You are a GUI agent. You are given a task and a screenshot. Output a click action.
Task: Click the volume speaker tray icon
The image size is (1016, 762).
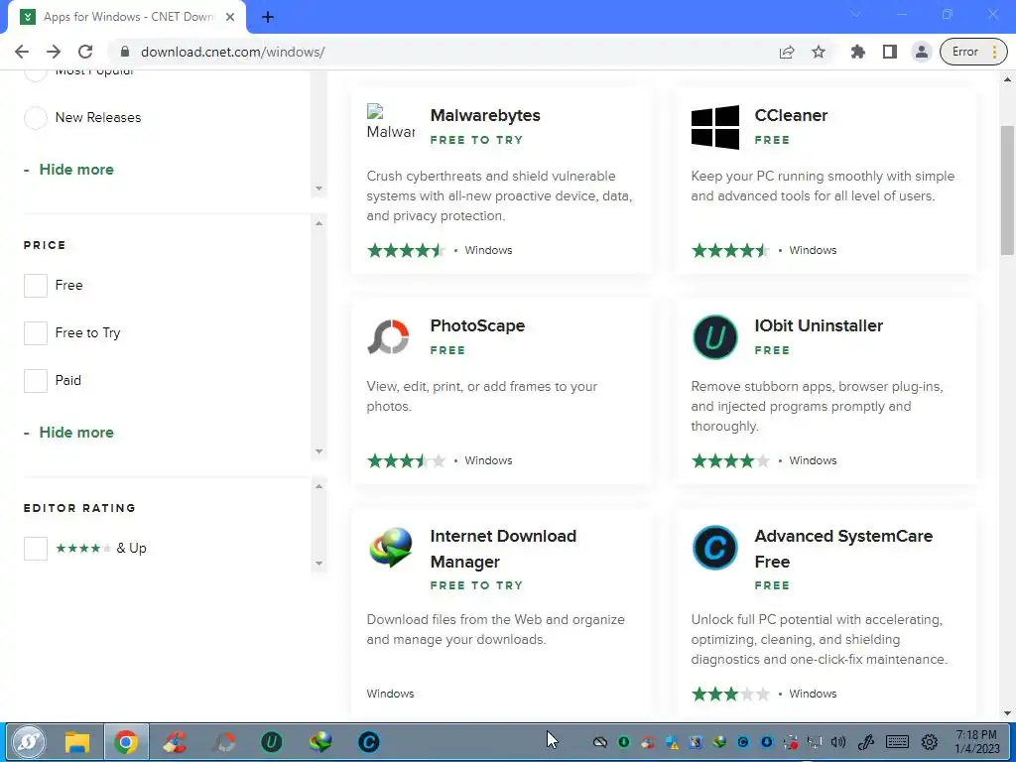tap(838, 742)
